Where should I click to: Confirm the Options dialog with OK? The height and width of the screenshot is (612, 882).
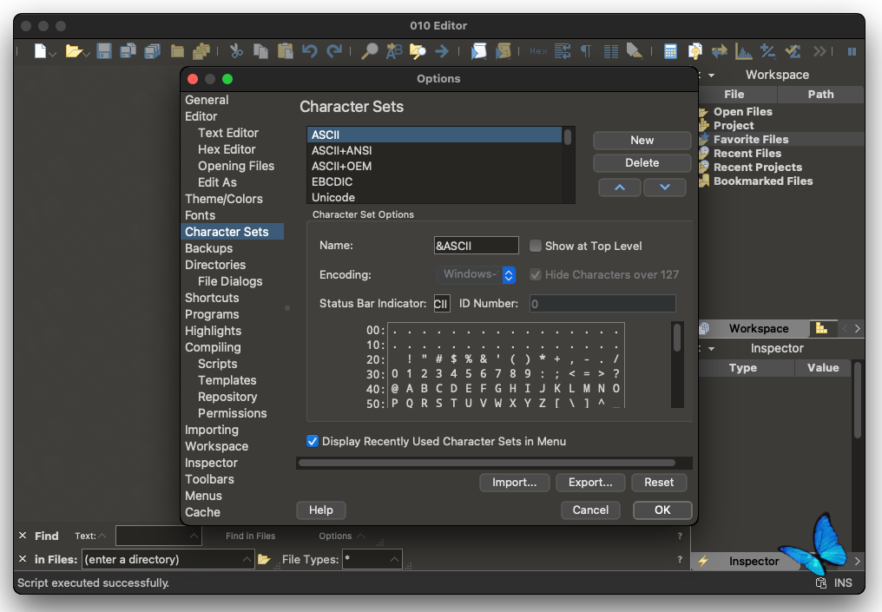[662, 510]
